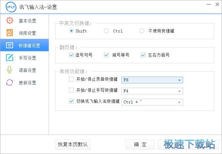Open the 词库设置 tab
This screenshot has height=154, width=222.
(27, 33)
